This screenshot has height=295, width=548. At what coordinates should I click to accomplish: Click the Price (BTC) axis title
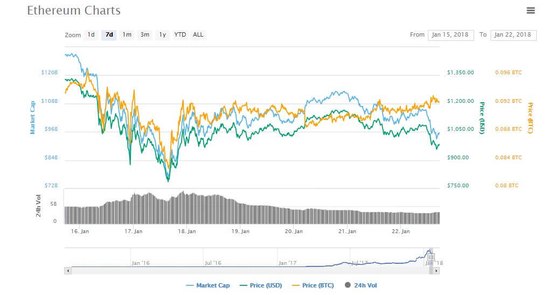click(530, 118)
